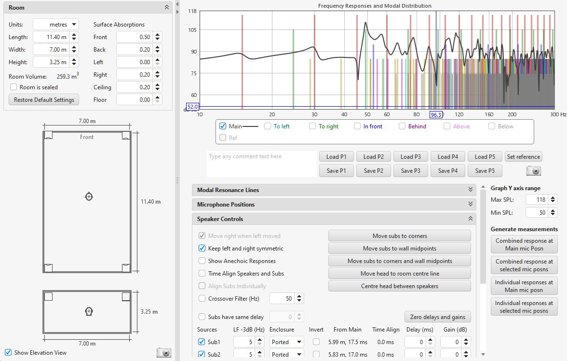Expand the Modal Resonance Lines section

click(471, 190)
